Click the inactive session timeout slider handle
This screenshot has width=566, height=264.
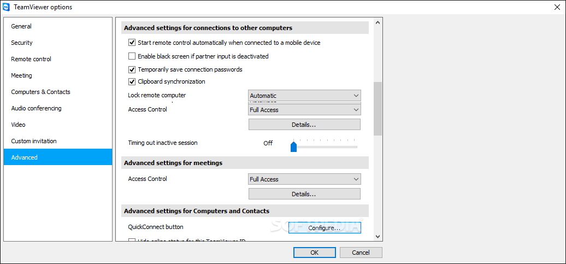pos(293,146)
